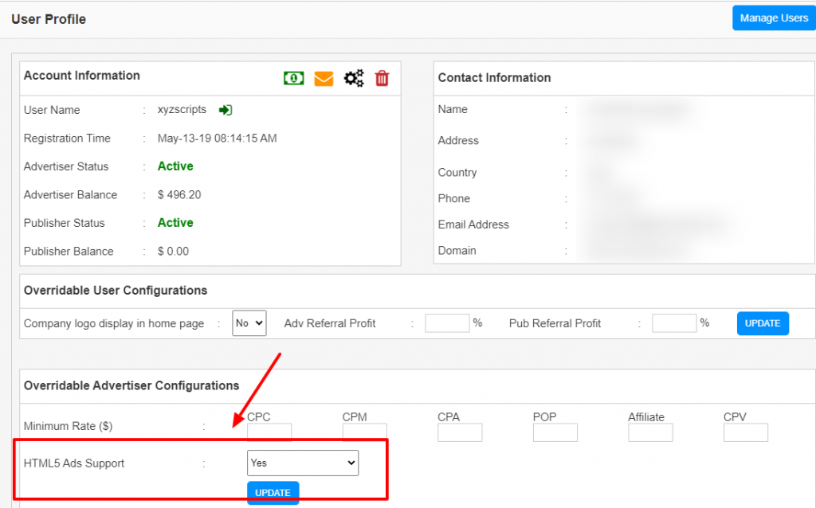
Task: Click the Adv Referral Profit percentage field
Action: (x=446, y=322)
